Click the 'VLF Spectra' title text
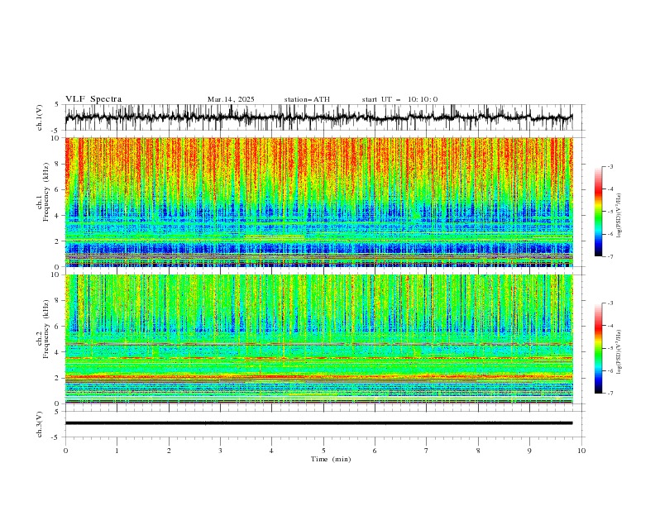Image resolution: width=655 pixels, height=506 pixels. click(93, 99)
